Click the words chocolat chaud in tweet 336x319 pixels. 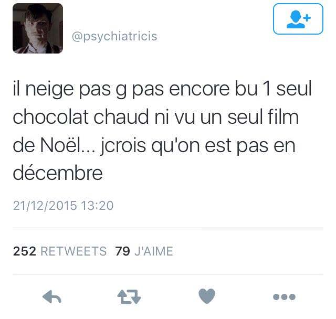point(81,116)
